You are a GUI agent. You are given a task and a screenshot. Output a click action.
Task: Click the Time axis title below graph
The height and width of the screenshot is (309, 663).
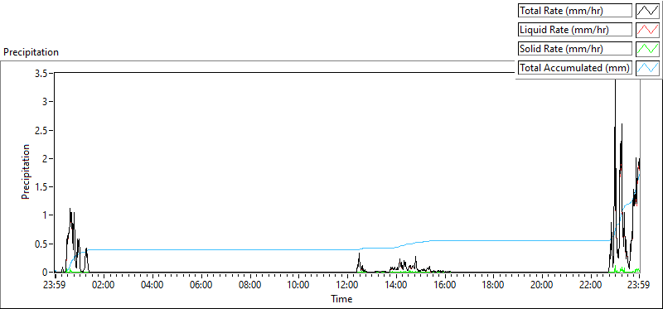(x=341, y=299)
